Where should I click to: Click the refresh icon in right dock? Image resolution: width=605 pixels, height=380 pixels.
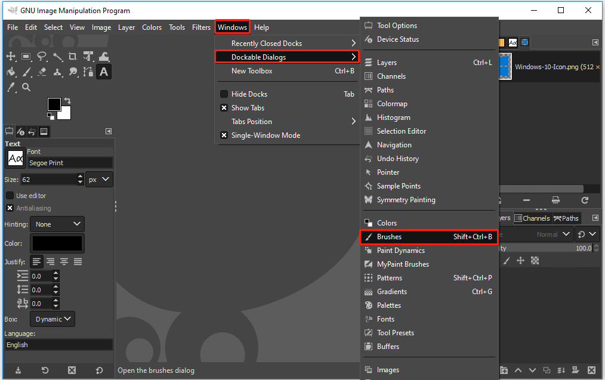585,200
